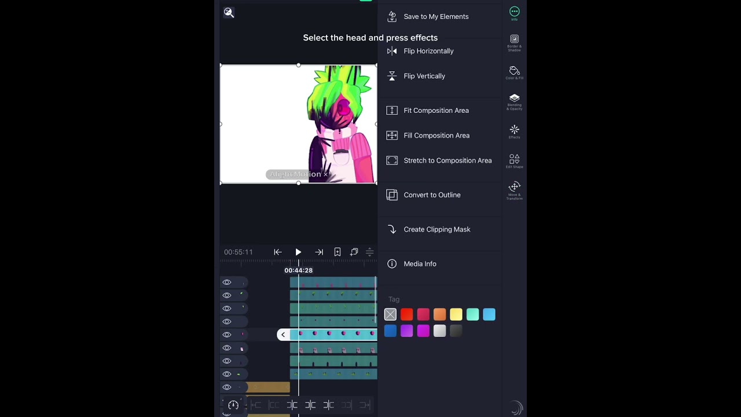Image resolution: width=741 pixels, height=417 pixels.
Task: Tag the layer with the mint green swatch
Action: pos(472,314)
